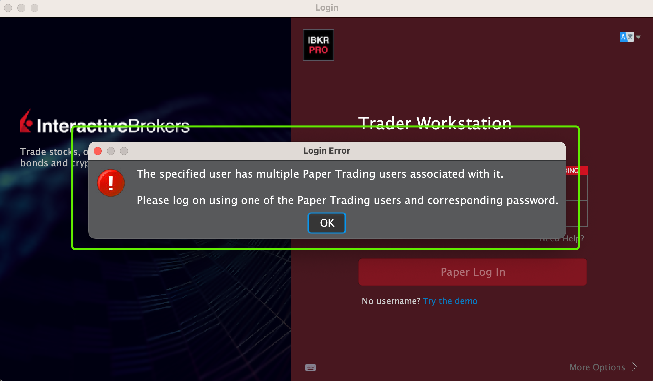Click the Need Help? link
The width and height of the screenshot is (653, 381).
562,238
